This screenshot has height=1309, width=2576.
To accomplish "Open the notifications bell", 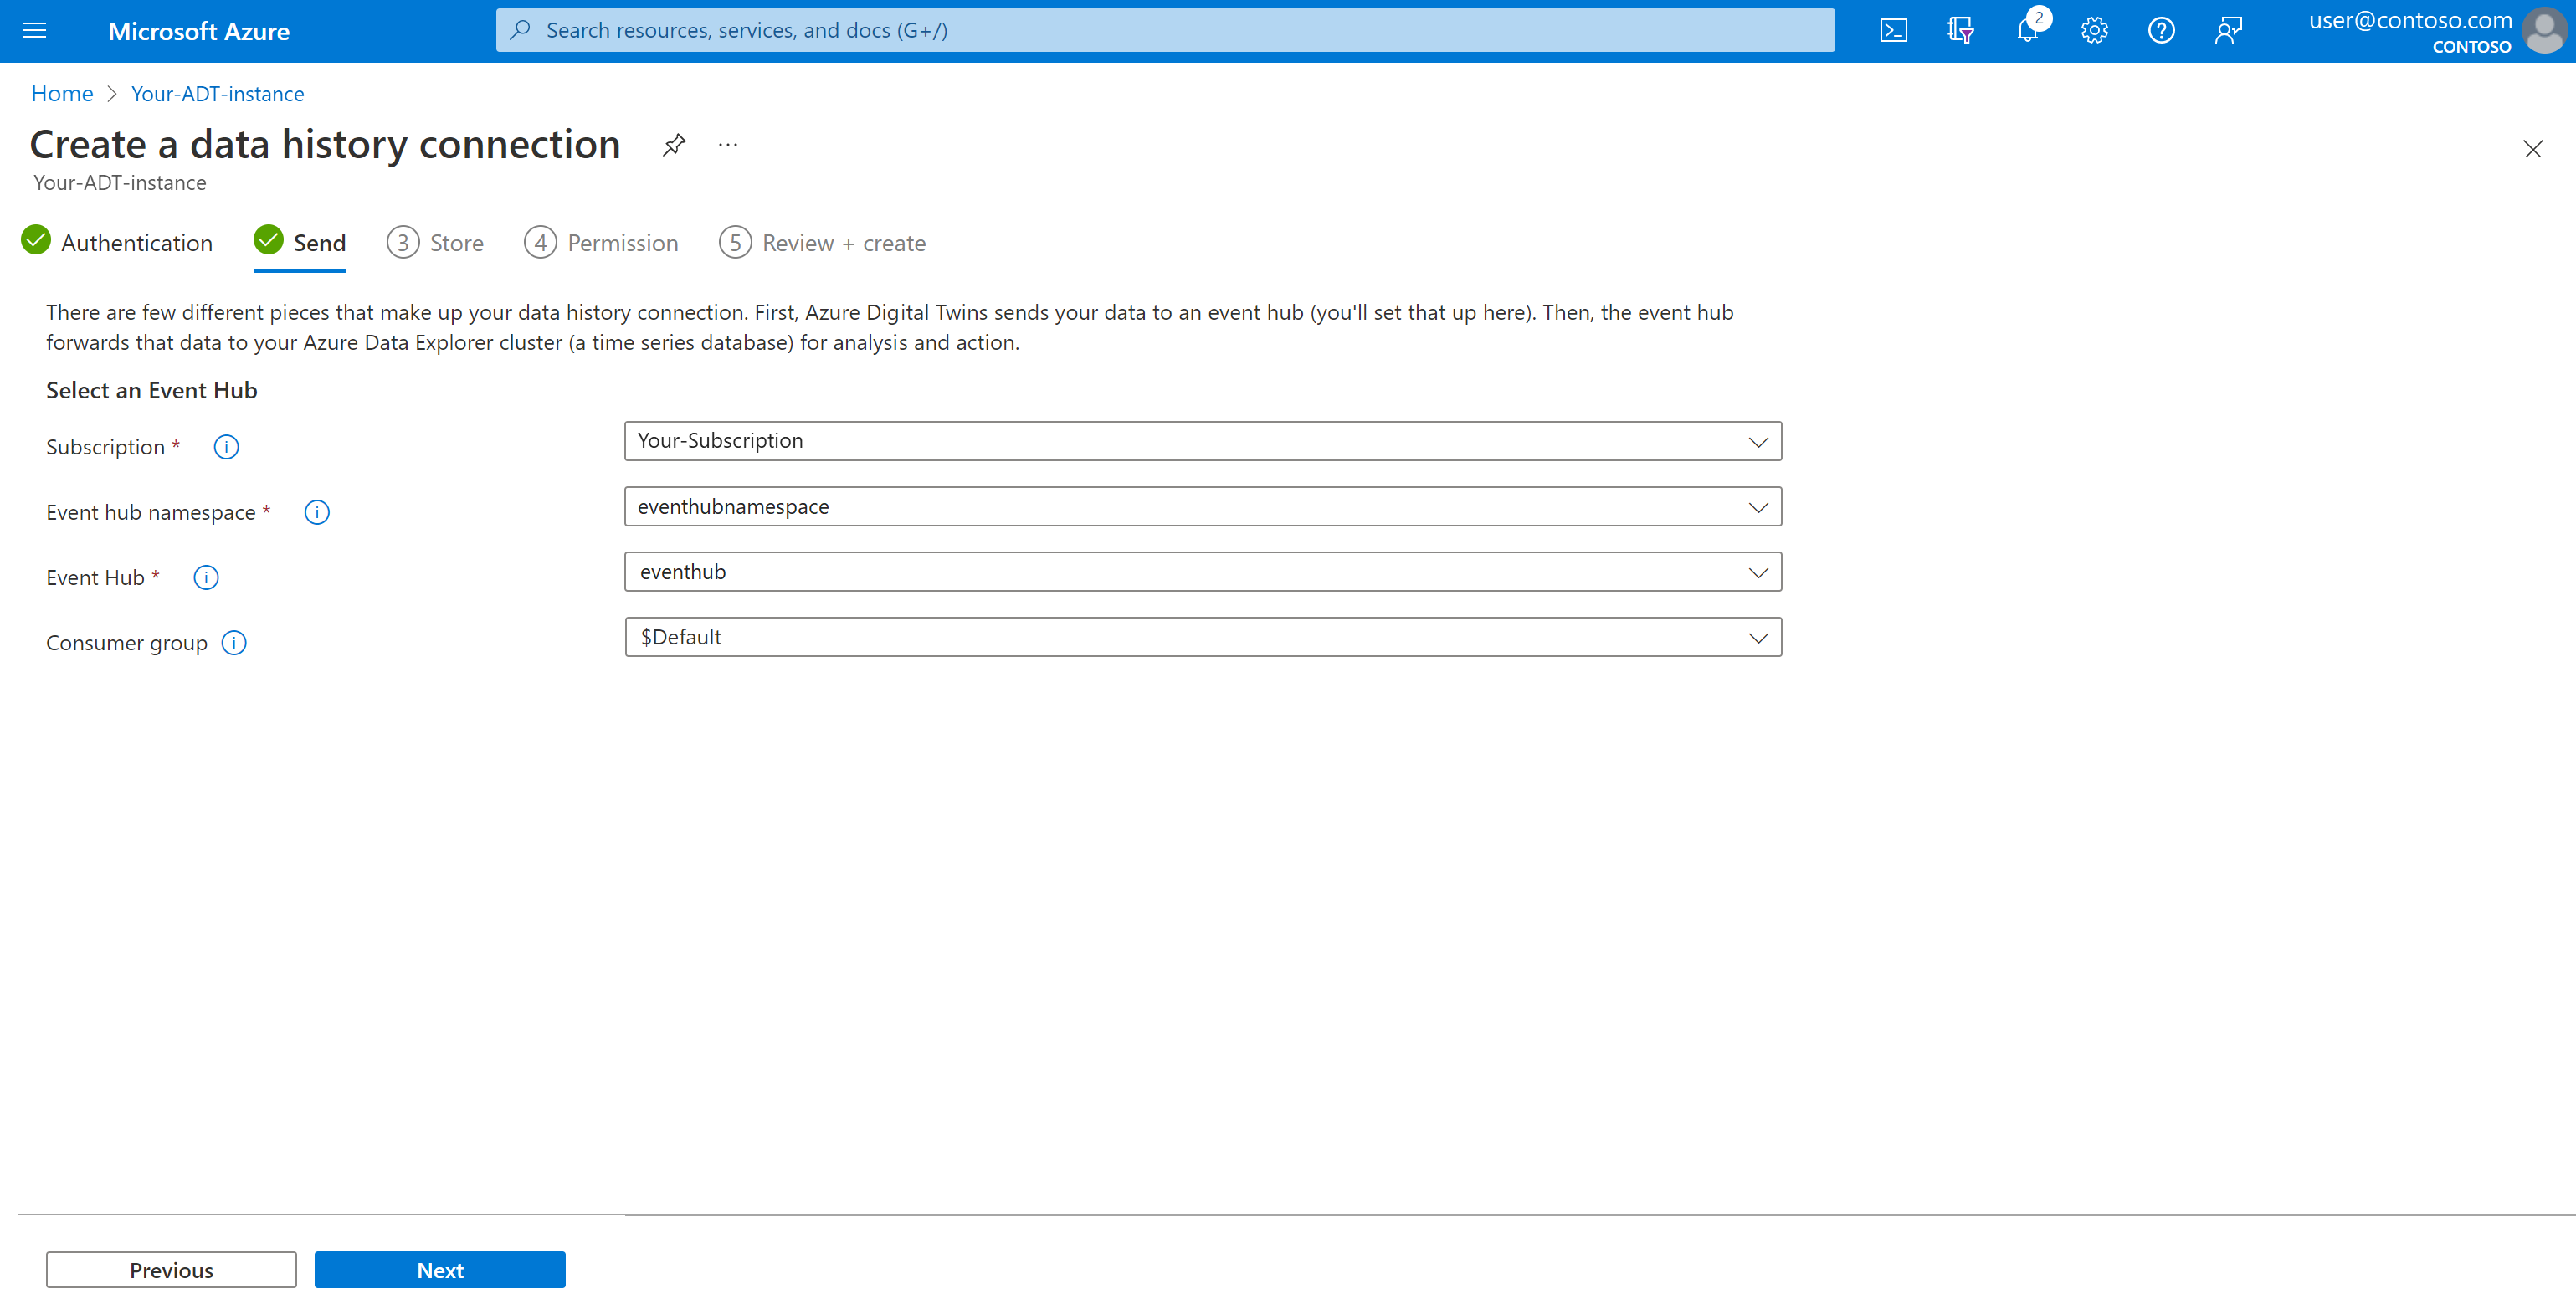I will [x=2027, y=31].
